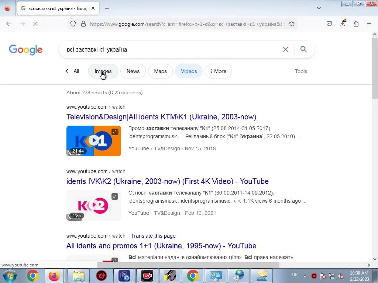This screenshot has width=378, height=283.
Task: Open the extensions puzzle icon
Action: point(356,24)
